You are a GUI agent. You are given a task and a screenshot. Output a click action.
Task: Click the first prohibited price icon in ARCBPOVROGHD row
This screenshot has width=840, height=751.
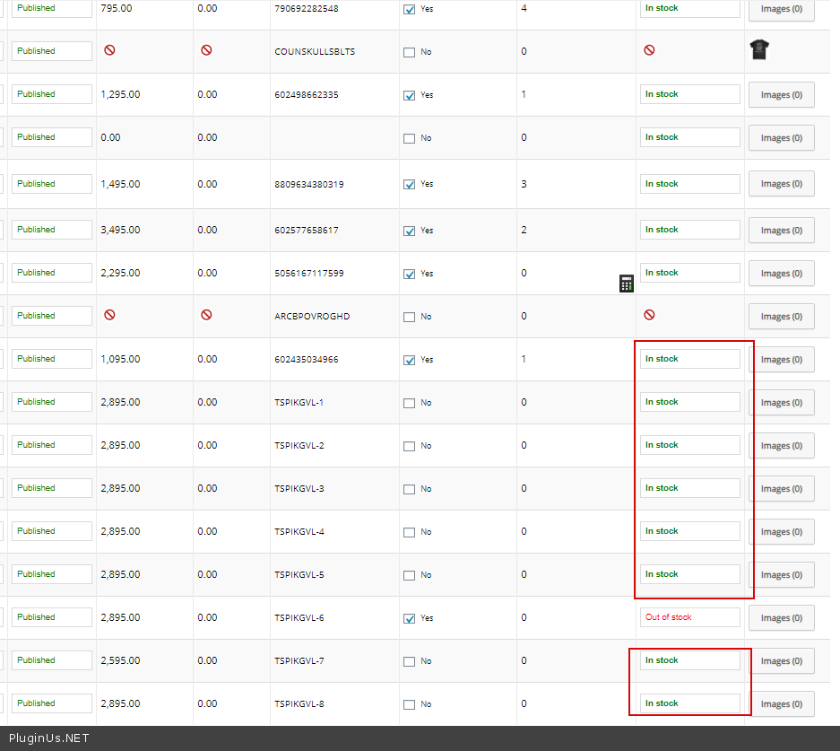(109, 315)
